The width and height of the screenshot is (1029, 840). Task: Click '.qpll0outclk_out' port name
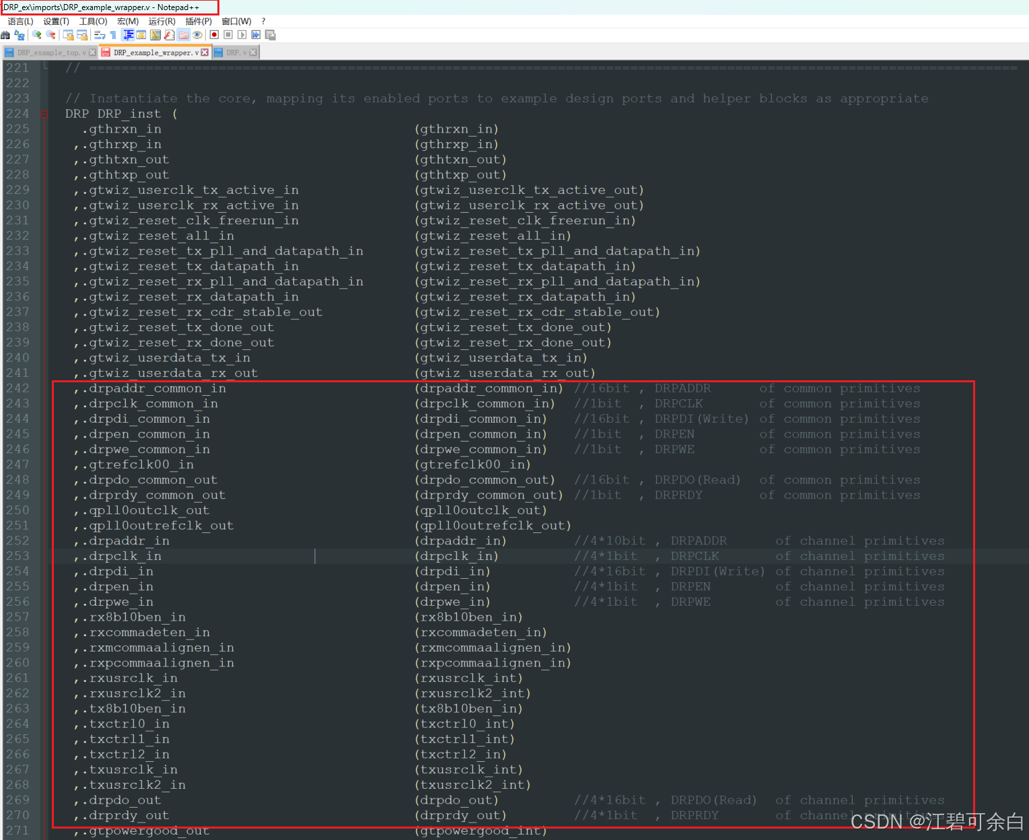(146, 510)
